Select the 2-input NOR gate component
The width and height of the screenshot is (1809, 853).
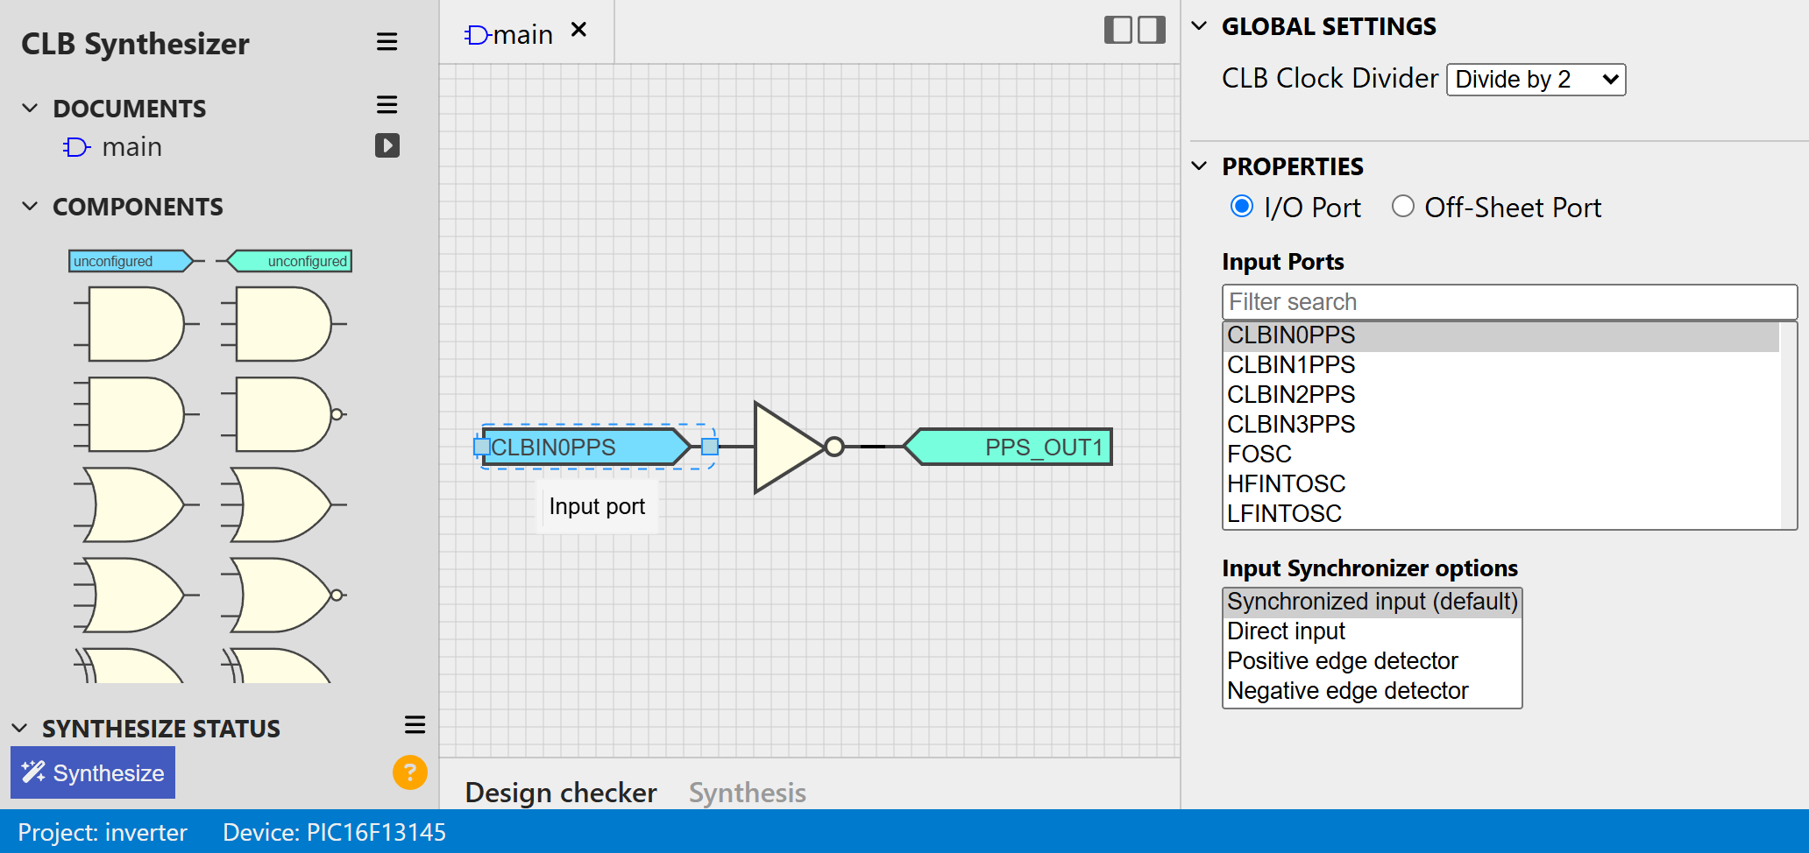tap(284, 595)
